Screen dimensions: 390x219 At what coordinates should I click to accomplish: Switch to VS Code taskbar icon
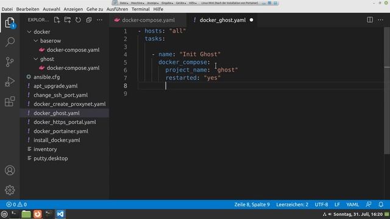[x=60, y=214]
